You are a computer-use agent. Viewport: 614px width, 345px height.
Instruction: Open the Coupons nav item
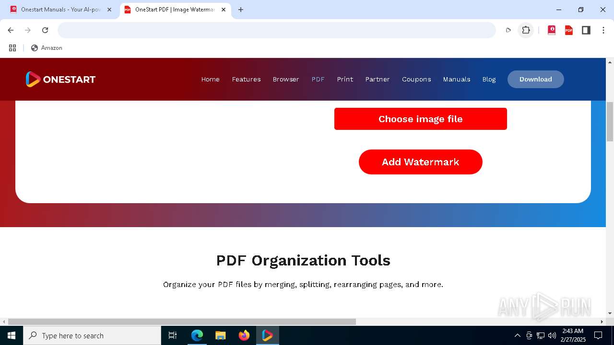coord(416,79)
